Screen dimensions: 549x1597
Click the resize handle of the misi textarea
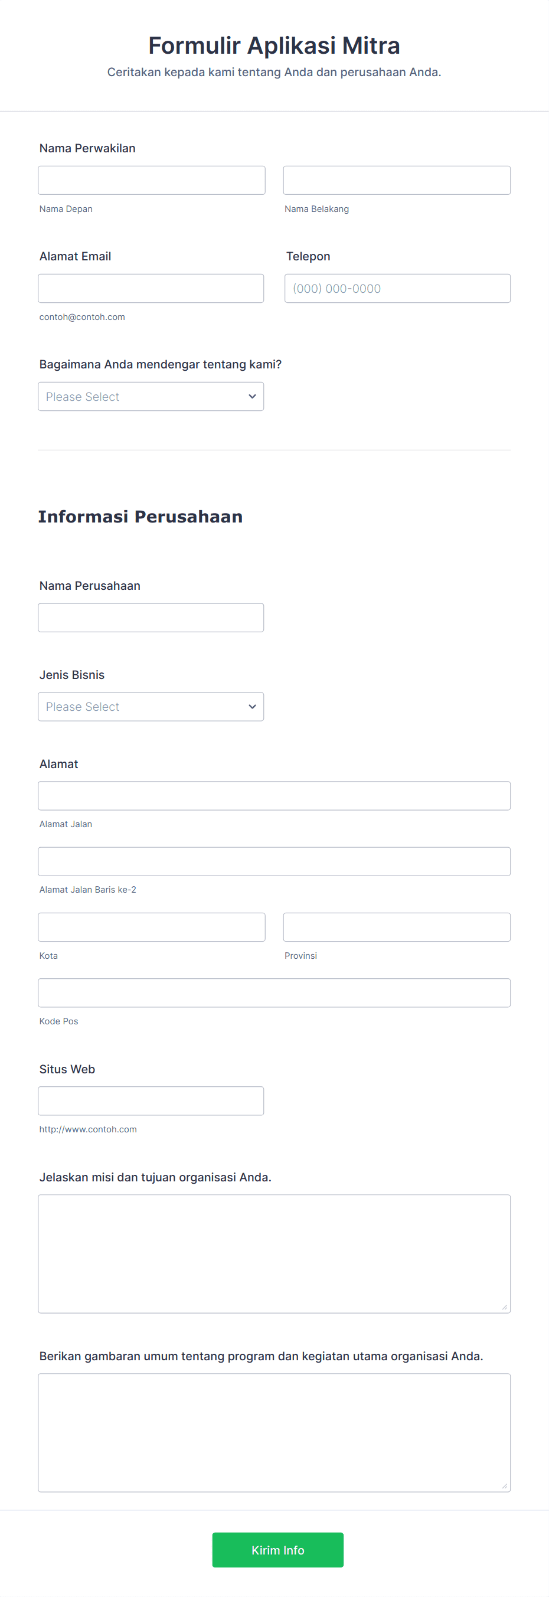tap(506, 1308)
